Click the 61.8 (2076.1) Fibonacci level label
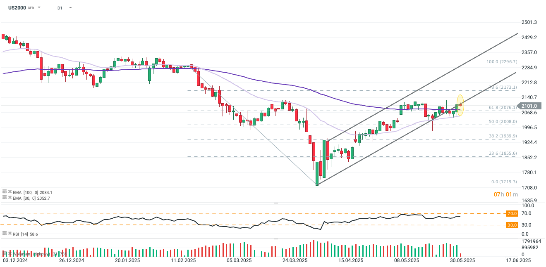 click(503, 107)
